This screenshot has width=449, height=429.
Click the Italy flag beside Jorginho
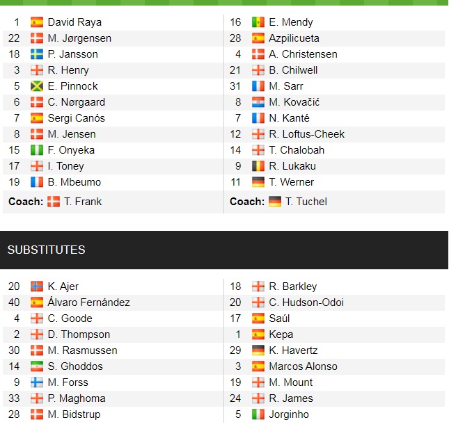click(x=258, y=414)
